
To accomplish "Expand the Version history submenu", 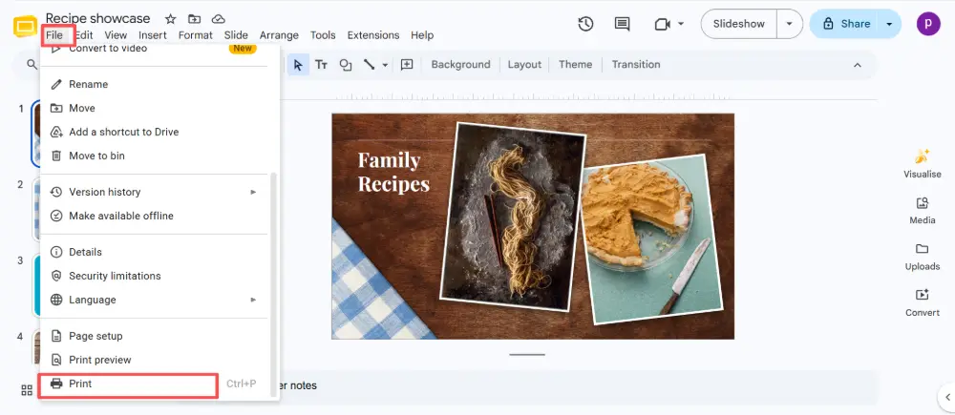I will (x=154, y=192).
